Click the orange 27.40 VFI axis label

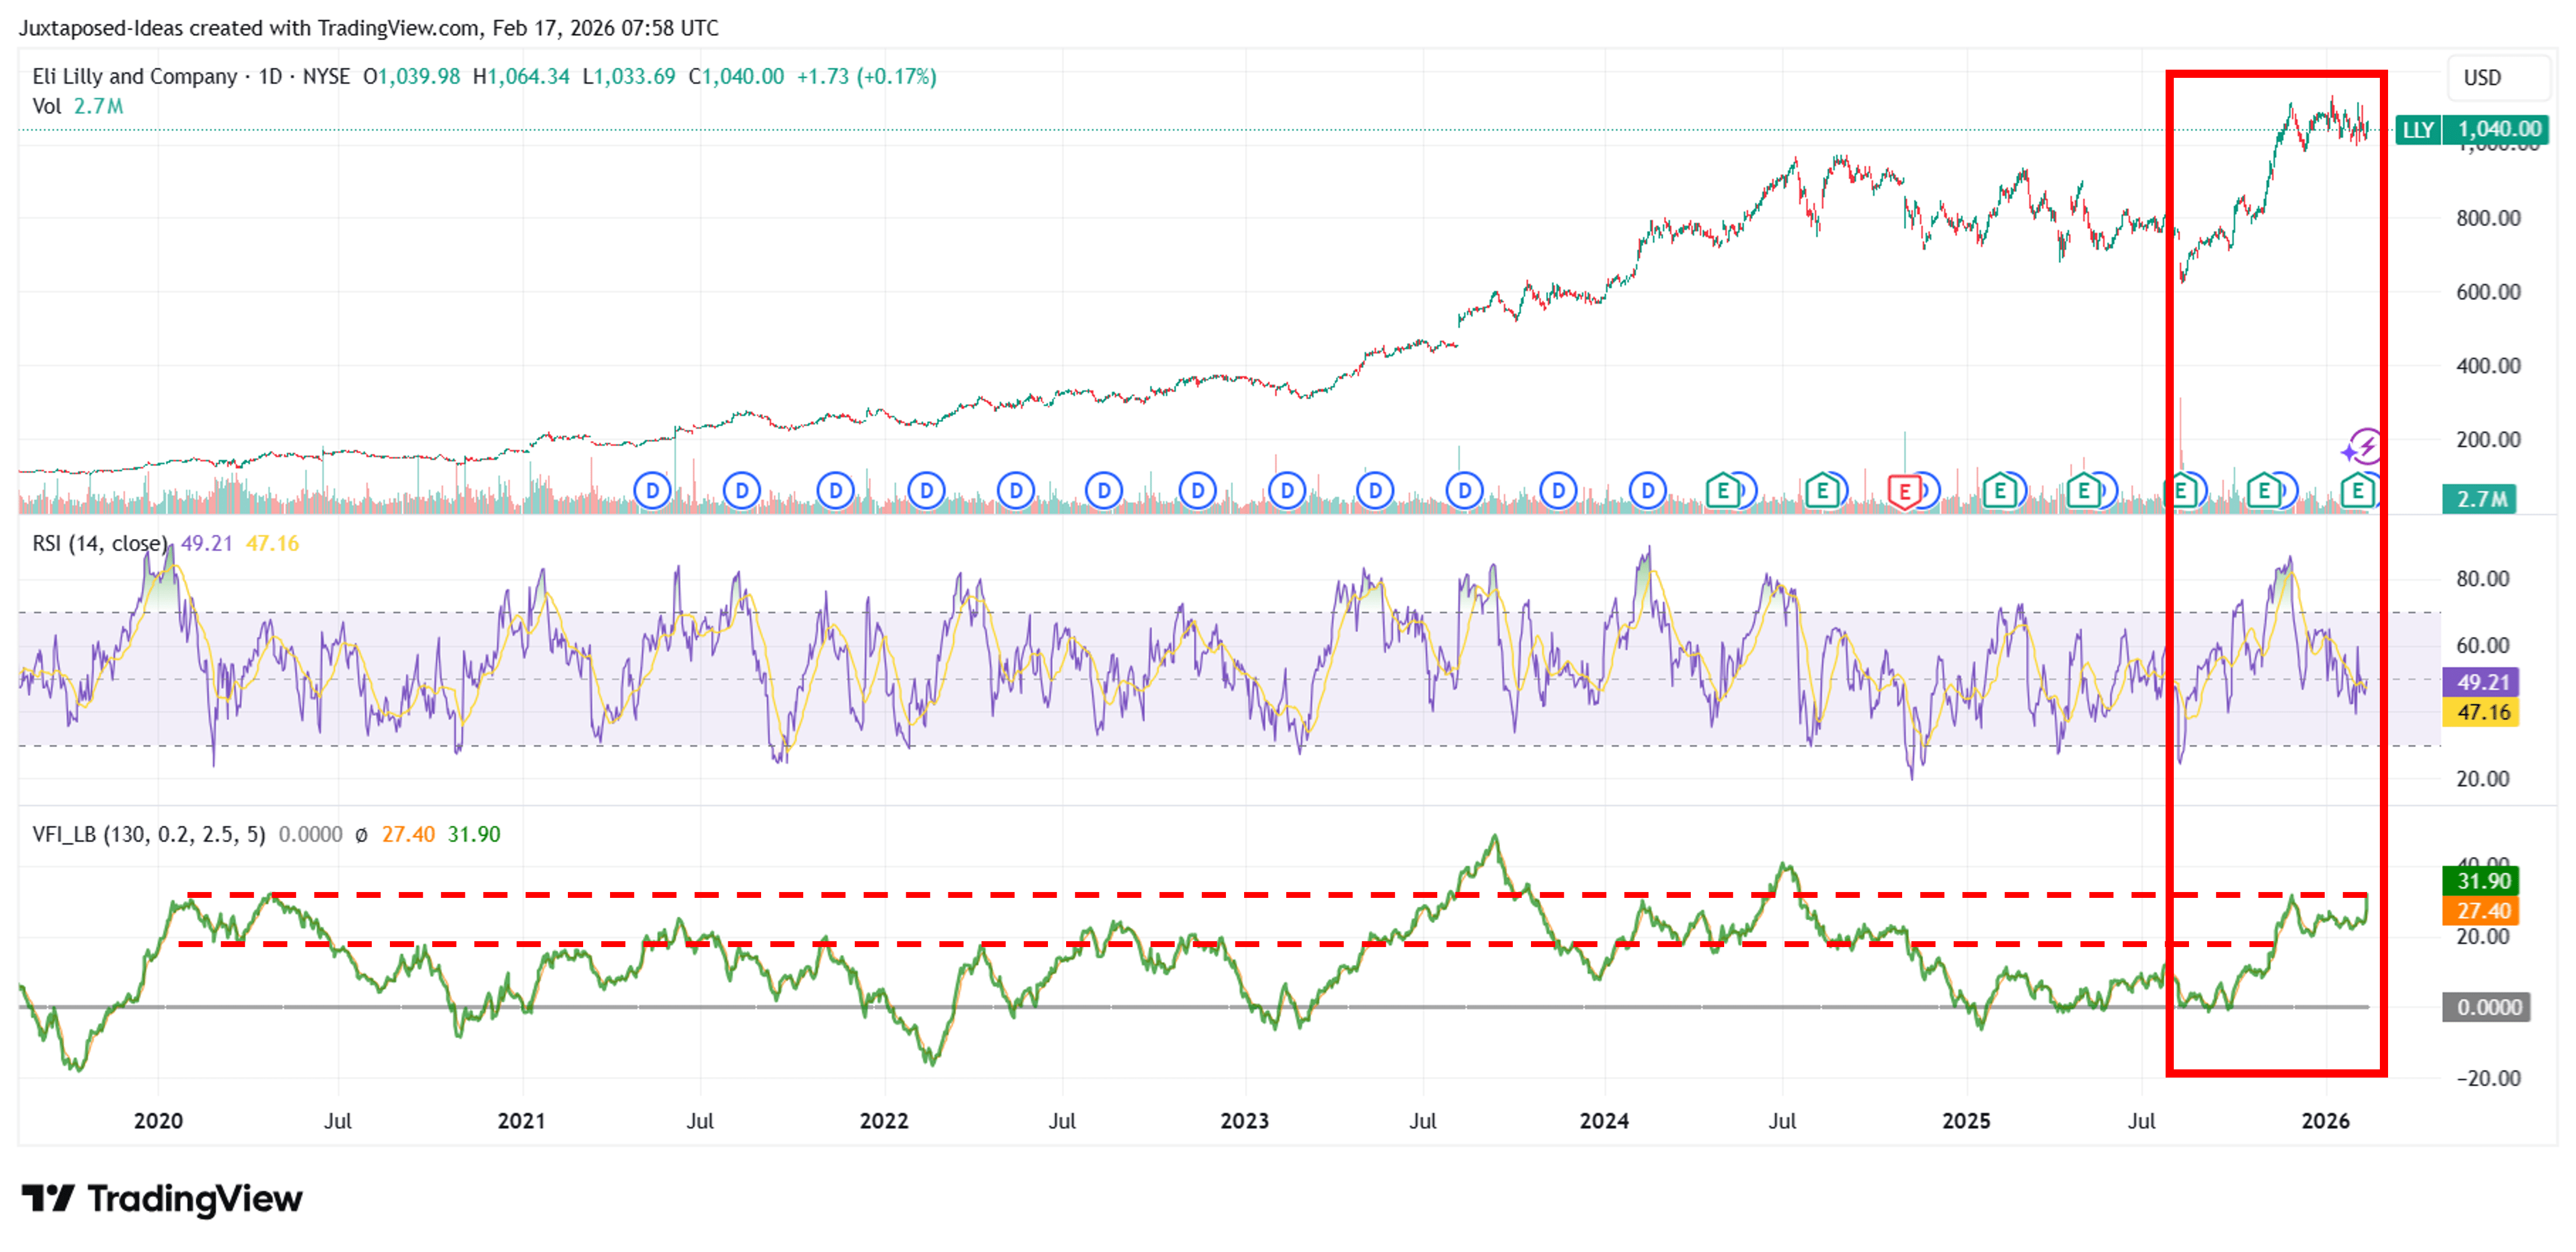(2480, 911)
